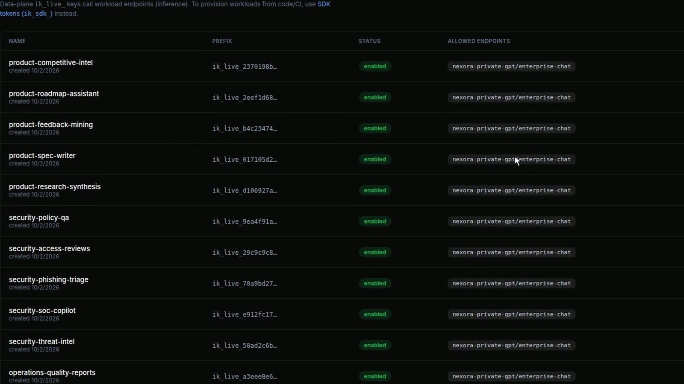Click the enabled badge on security-policy-qa row

click(375, 221)
